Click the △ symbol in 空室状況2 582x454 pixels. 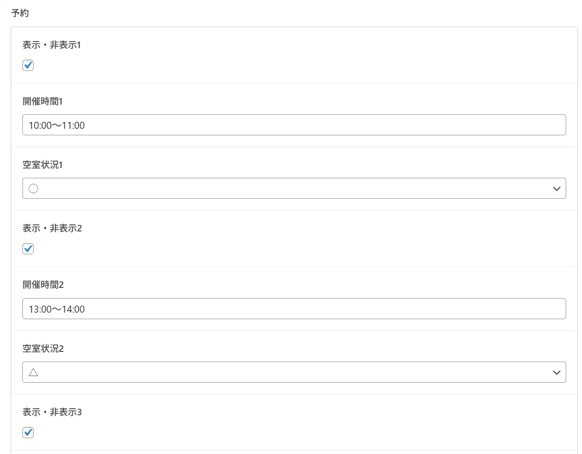34,372
